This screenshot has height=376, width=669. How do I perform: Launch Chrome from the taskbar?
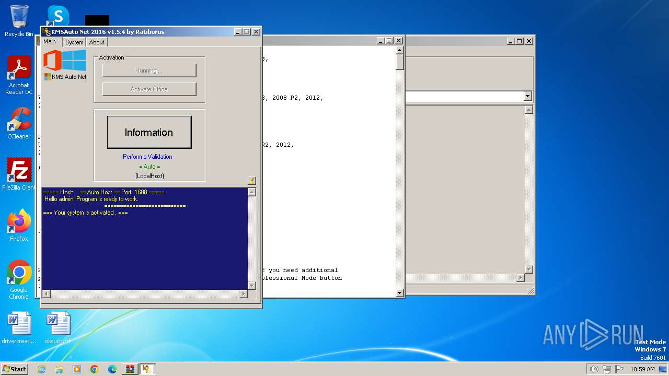tap(95, 369)
